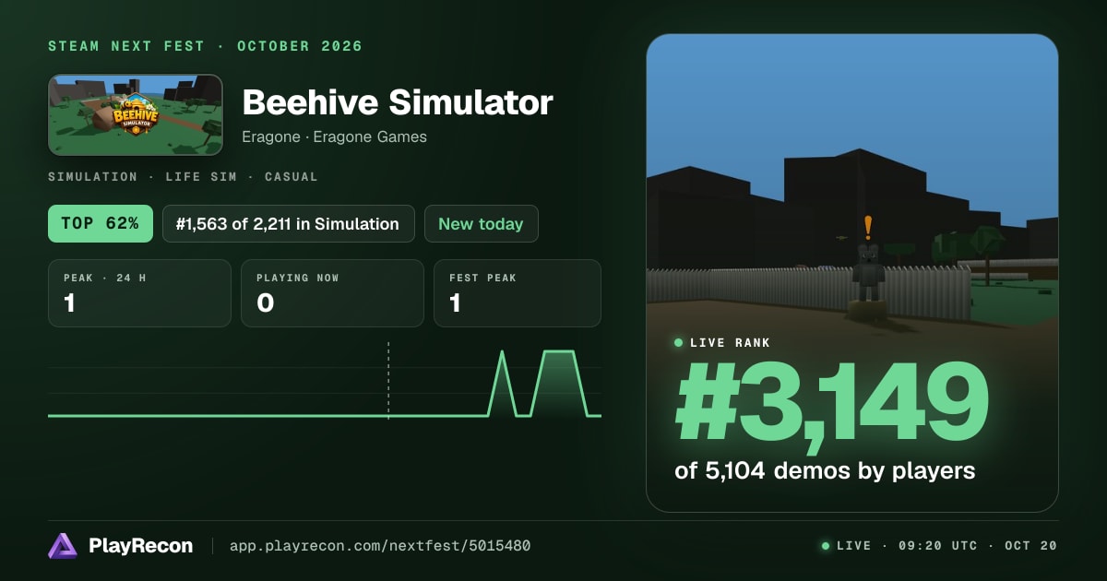The height and width of the screenshot is (581, 1107).
Task: Select the PEAK · 24 H stat card
Action: [139, 293]
